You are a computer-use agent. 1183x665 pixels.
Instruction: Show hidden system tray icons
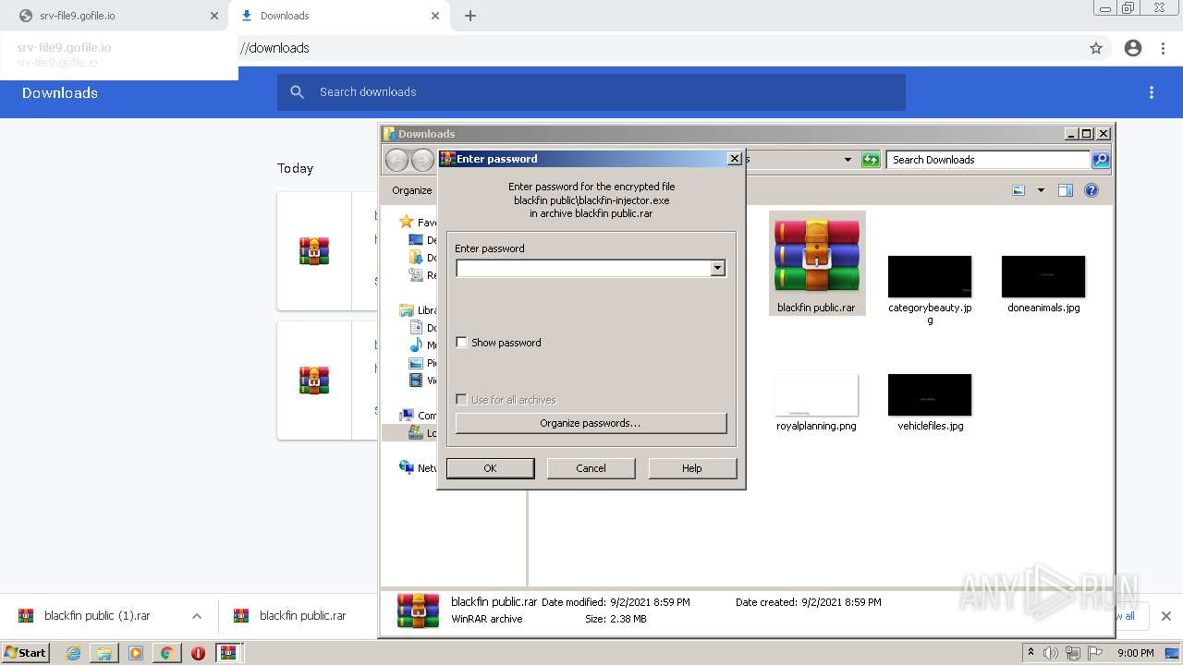[1031, 653]
